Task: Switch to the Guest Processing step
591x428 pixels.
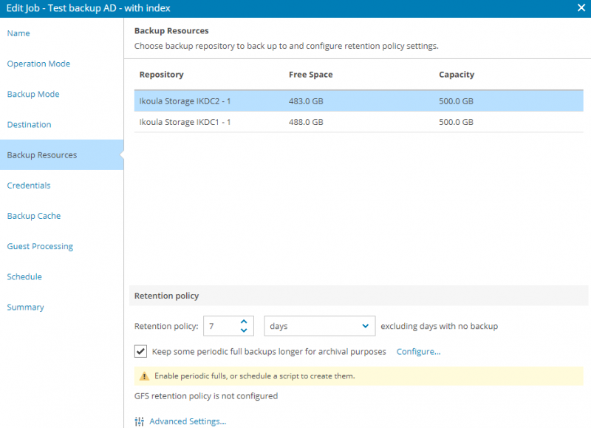Action: [40, 246]
